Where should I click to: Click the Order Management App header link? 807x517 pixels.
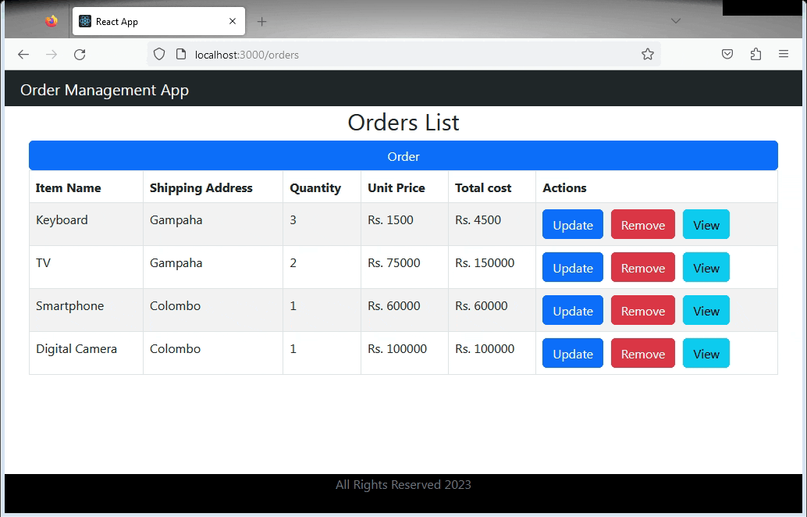pyautogui.click(x=104, y=90)
